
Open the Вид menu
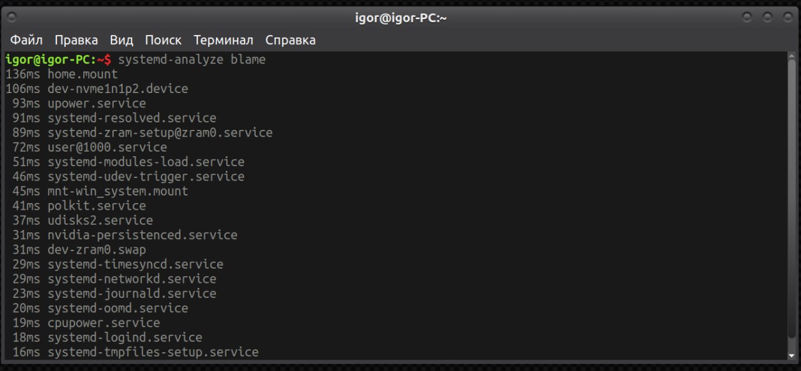tap(121, 40)
